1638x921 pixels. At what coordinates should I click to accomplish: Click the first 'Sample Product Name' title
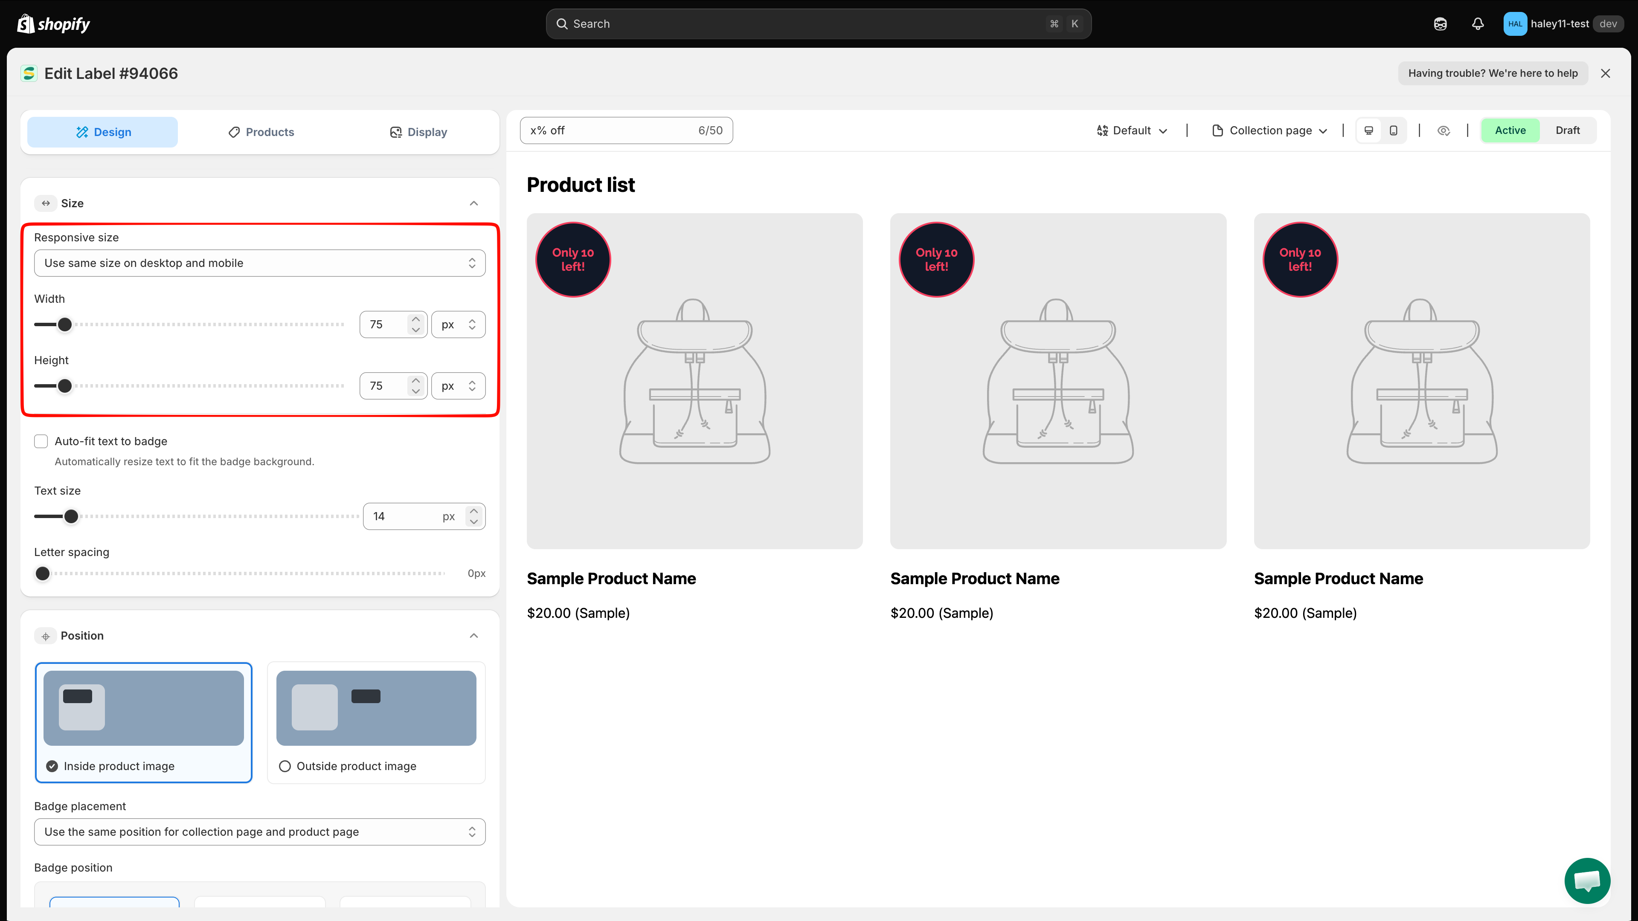(x=611, y=579)
